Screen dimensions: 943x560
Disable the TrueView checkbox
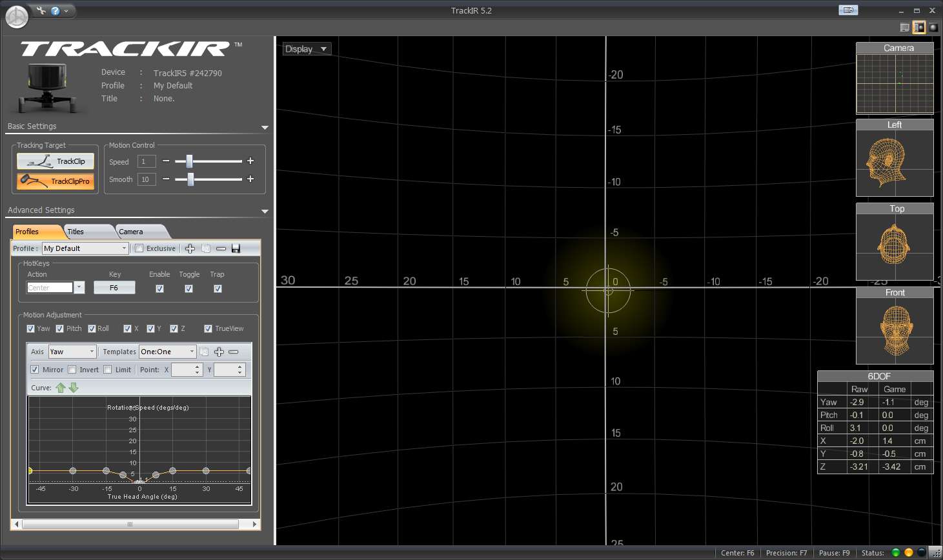[208, 328]
